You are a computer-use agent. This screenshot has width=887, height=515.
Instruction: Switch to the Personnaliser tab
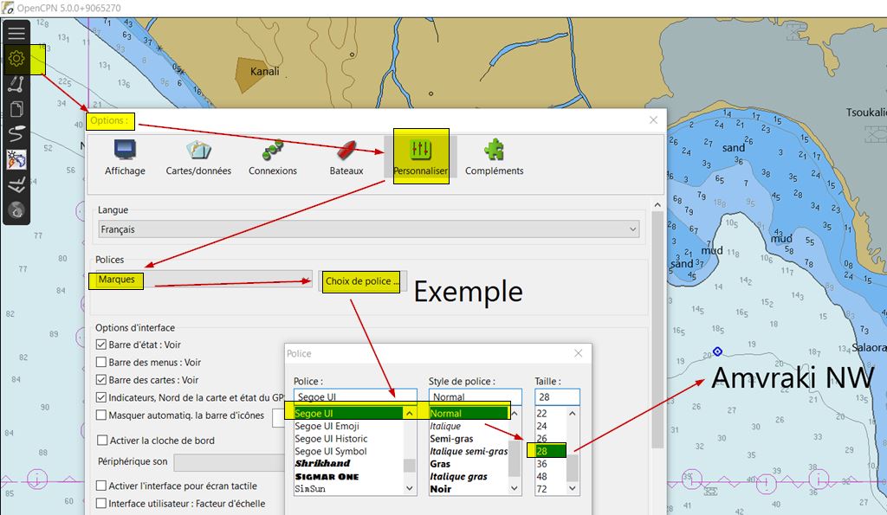(420, 156)
